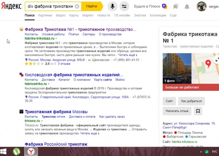This screenshot has height=156, width=219.
Task: Open Карта сайта sitelink
Action: coord(103,80)
